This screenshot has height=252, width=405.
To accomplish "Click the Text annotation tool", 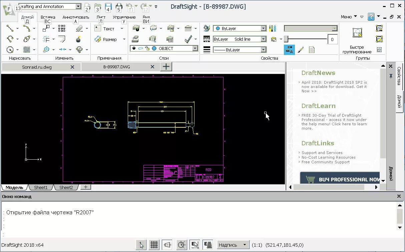I will click(x=105, y=29).
